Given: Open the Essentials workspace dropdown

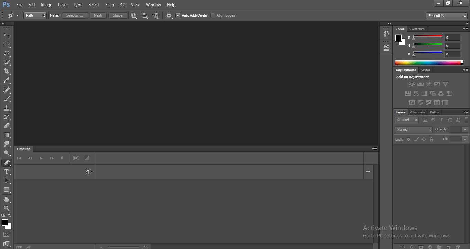Looking at the screenshot, I should tap(446, 16).
